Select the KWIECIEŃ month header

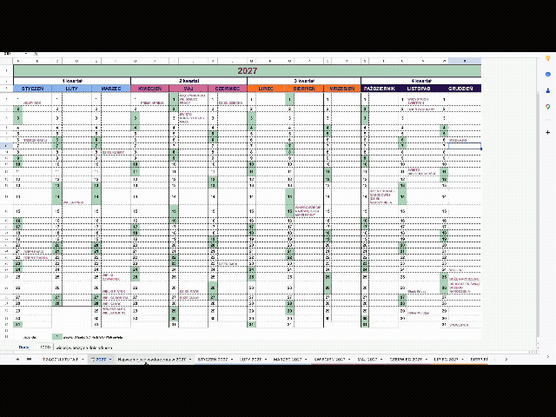pos(149,89)
